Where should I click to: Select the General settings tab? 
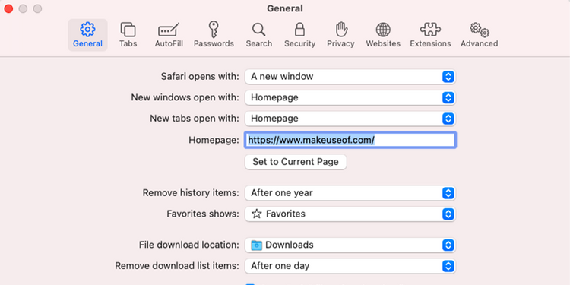pos(87,35)
